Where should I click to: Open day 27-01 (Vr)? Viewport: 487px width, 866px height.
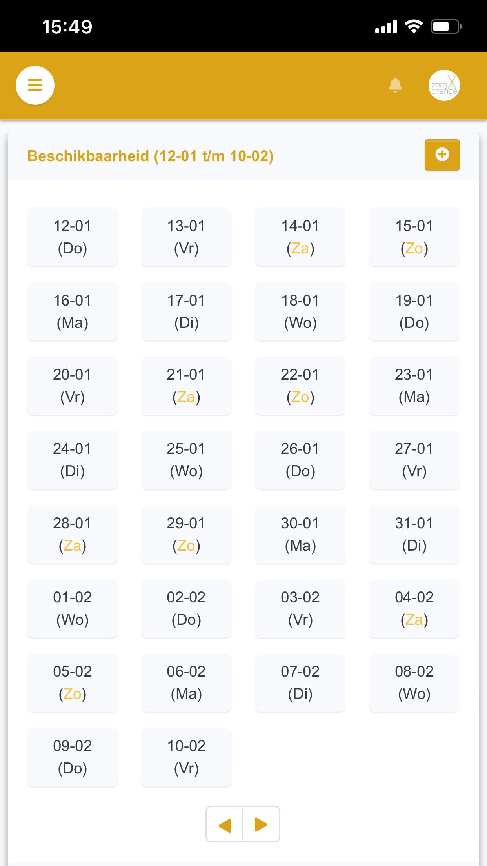click(414, 460)
